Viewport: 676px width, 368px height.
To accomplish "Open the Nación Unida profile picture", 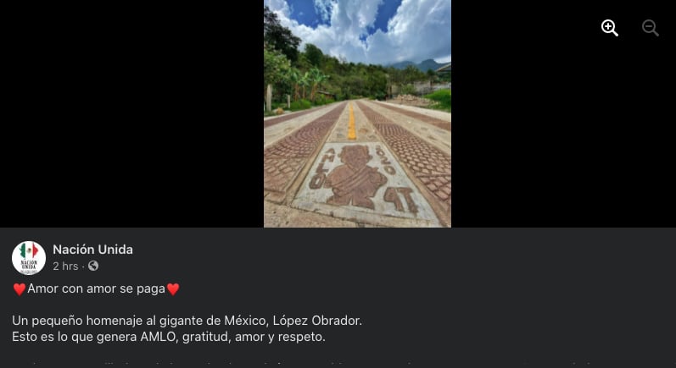I will (29, 258).
